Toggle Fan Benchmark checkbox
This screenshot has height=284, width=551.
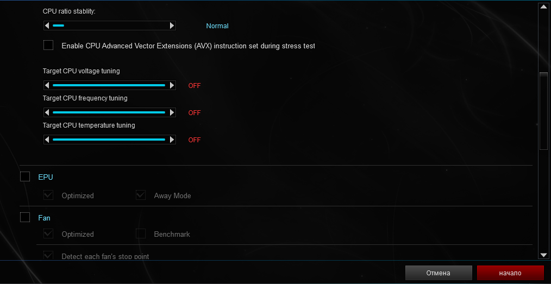[141, 233]
